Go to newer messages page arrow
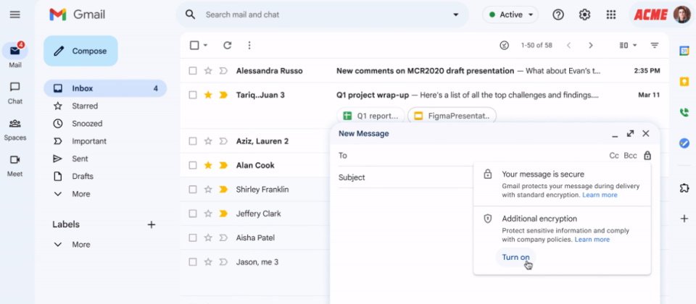 pyautogui.click(x=568, y=45)
